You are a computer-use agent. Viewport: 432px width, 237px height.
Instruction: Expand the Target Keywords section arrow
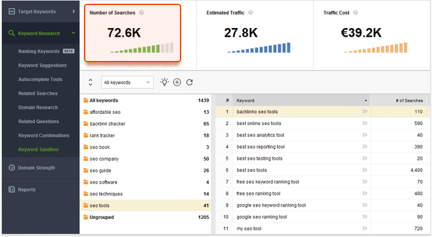73,11
